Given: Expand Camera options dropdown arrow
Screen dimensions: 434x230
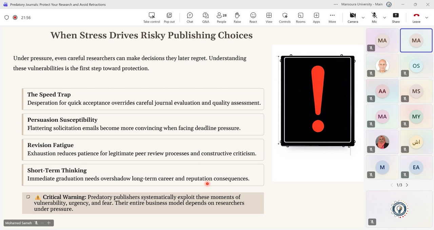Looking at the screenshot, I should (363, 18).
